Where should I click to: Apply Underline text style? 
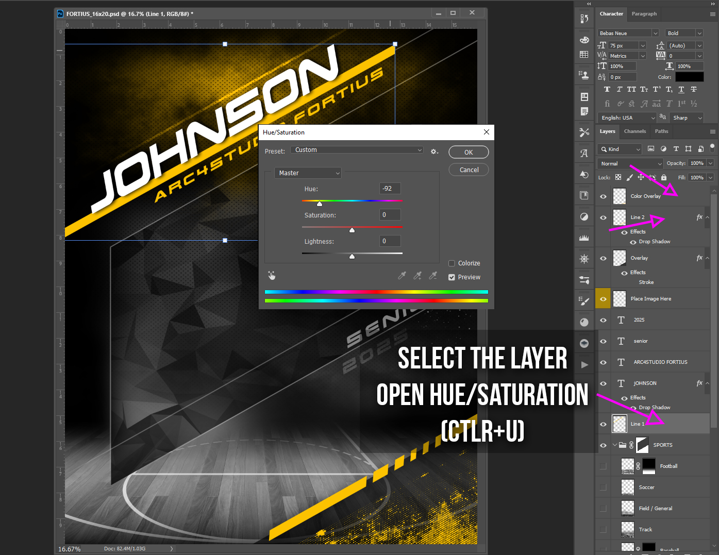681,90
